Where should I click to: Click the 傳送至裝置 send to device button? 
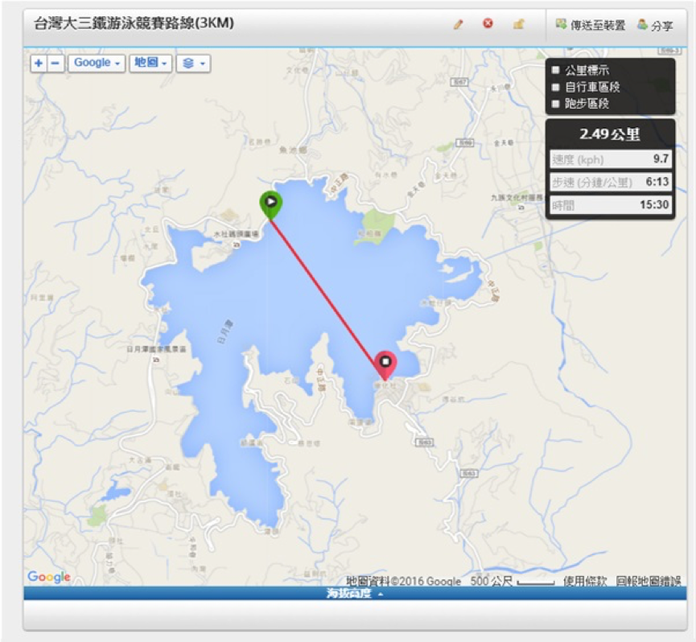(590, 25)
